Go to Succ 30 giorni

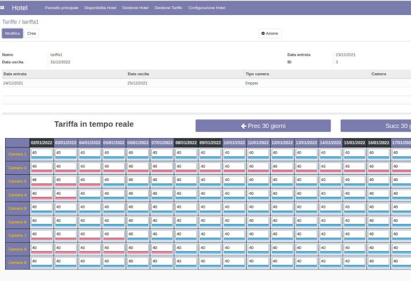377,126
